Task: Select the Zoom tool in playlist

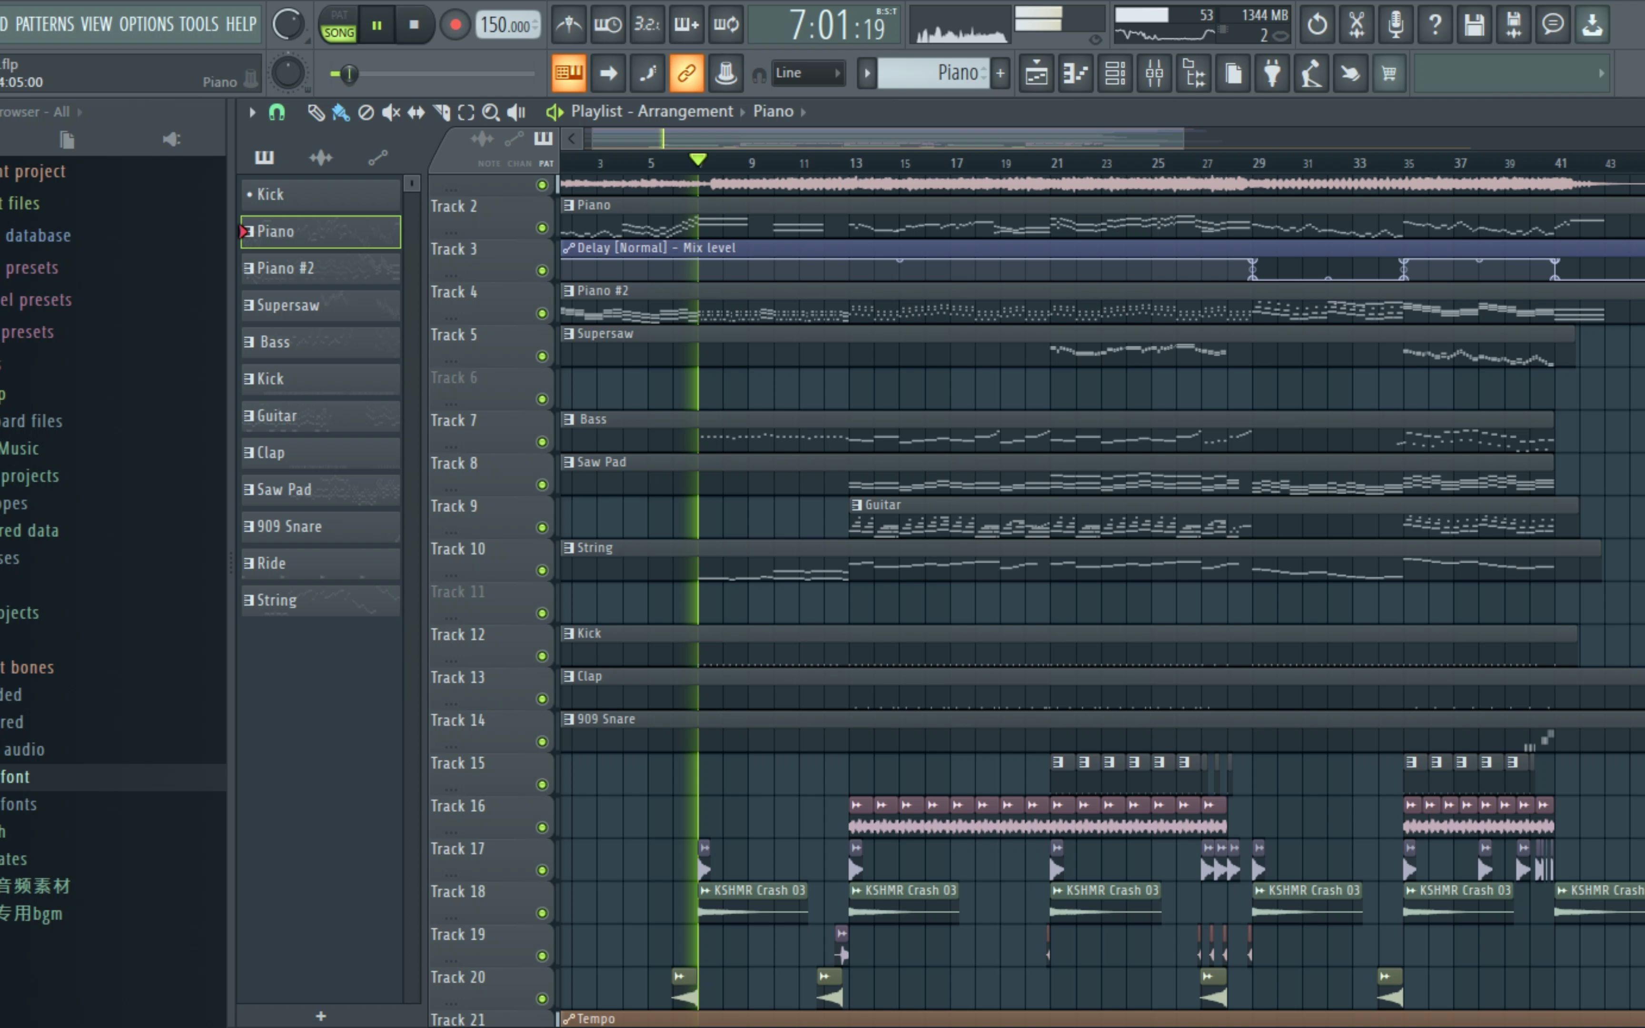Action: pyautogui.click(x=490, y=112)
